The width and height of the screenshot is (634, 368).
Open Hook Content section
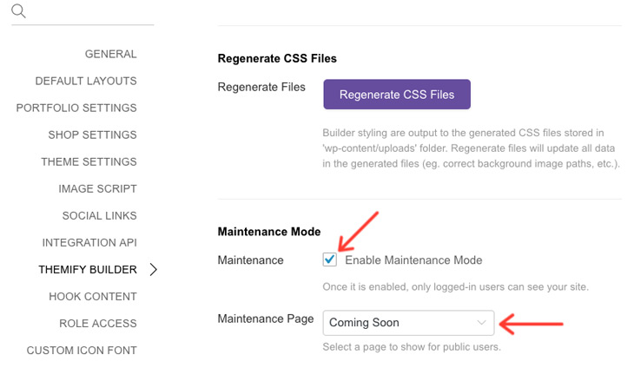tap(93, 297)
